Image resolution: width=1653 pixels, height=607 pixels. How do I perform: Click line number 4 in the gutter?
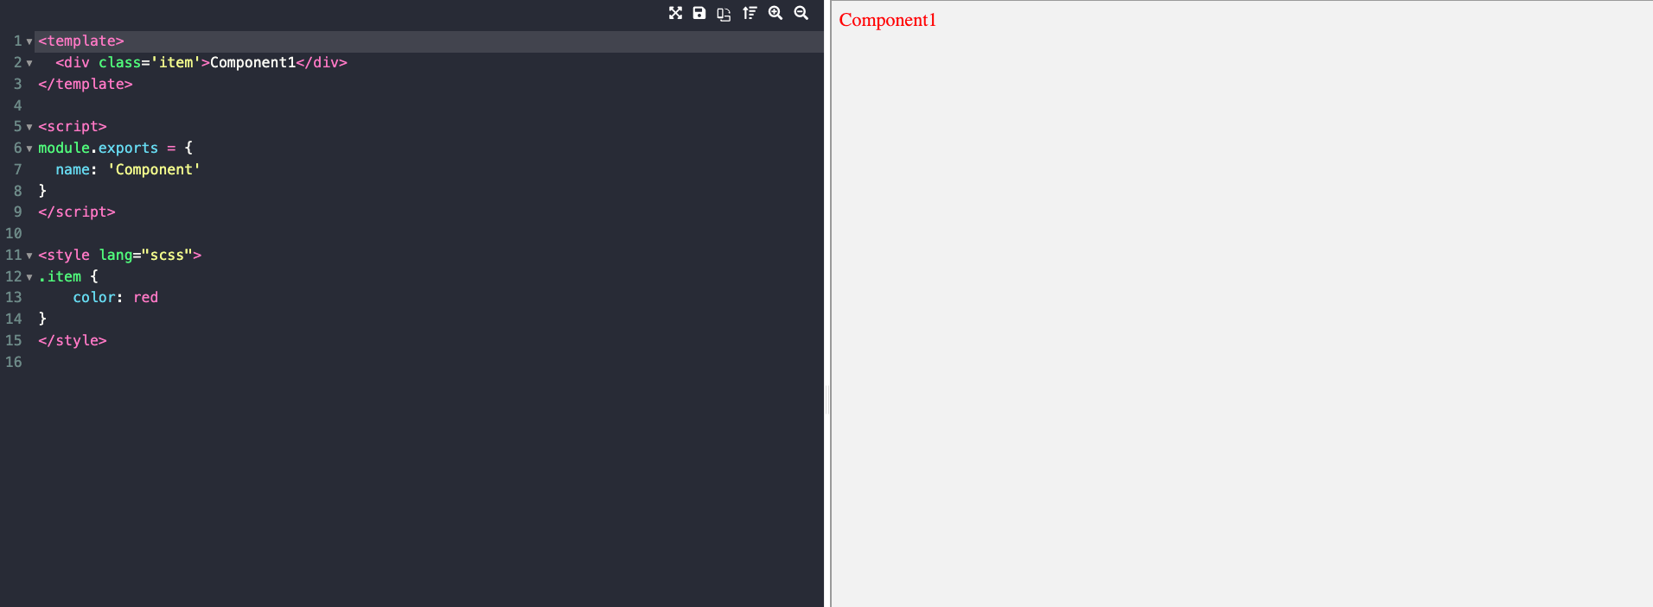tap(17, 105)
